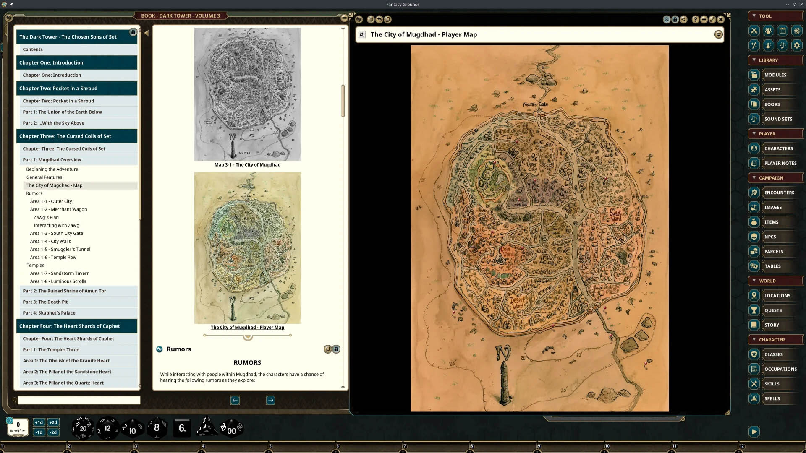Open Sound Sets library
This screenshot has height=453, width=806.
(778, 119)
